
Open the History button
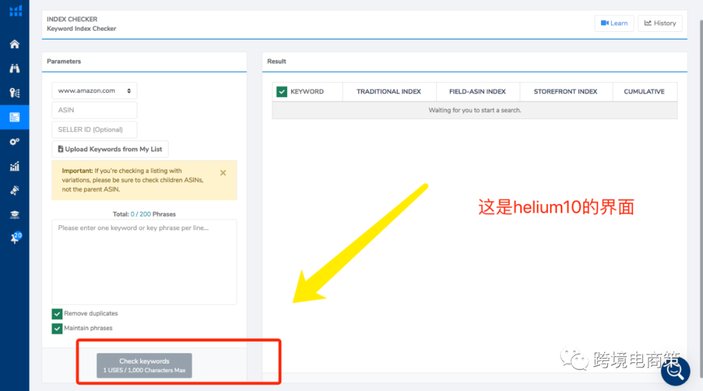(660, 23)
